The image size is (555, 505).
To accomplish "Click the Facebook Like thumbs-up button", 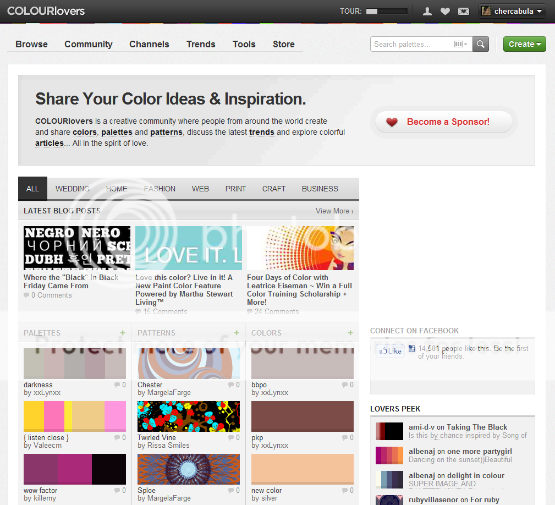I will pos(390,351).
